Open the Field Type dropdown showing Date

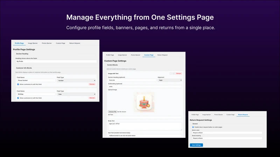(76, 94)
